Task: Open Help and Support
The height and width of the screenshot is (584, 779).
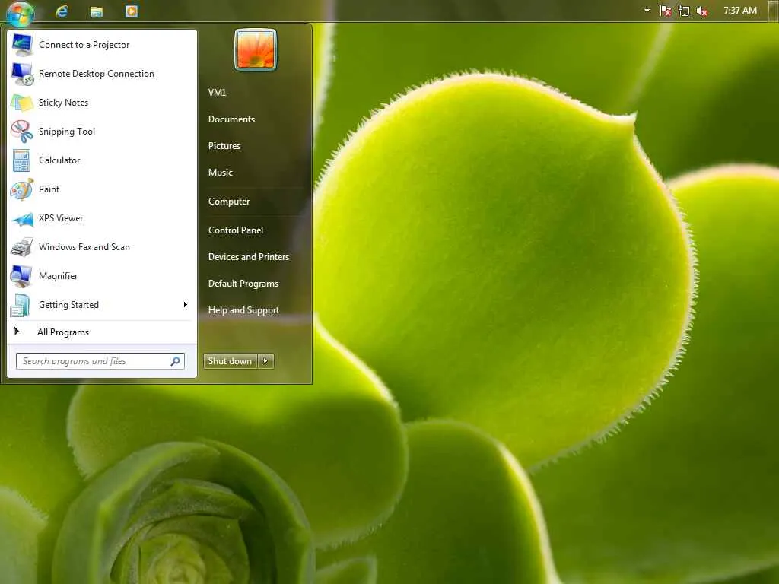Action: click(x=243, y=310)
